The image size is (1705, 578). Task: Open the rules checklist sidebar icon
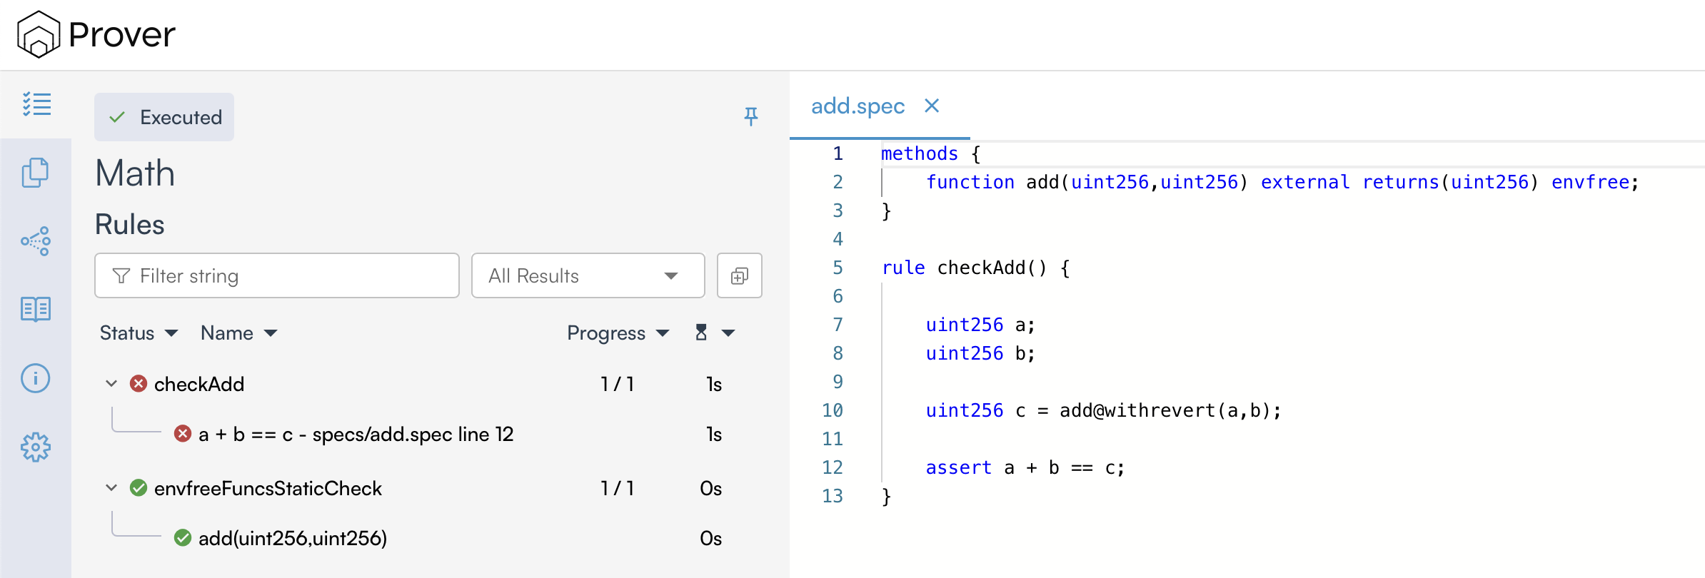tap(36, 104)
